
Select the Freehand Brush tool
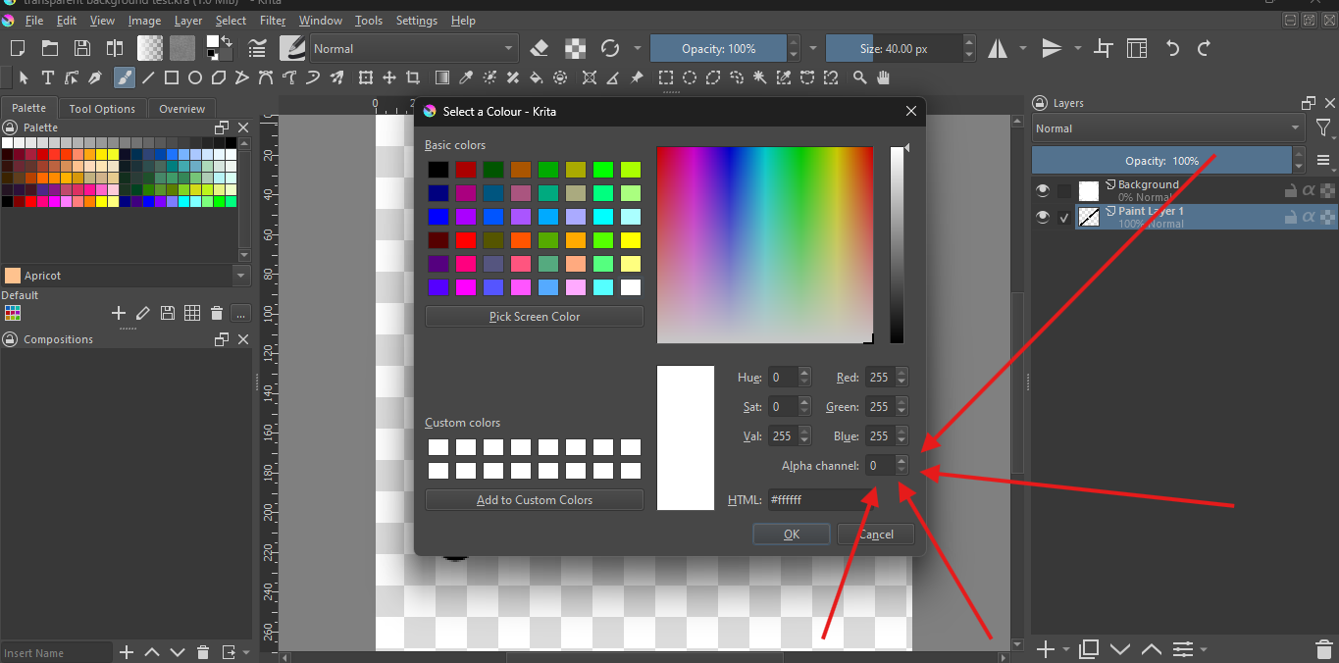coord(124,77)
